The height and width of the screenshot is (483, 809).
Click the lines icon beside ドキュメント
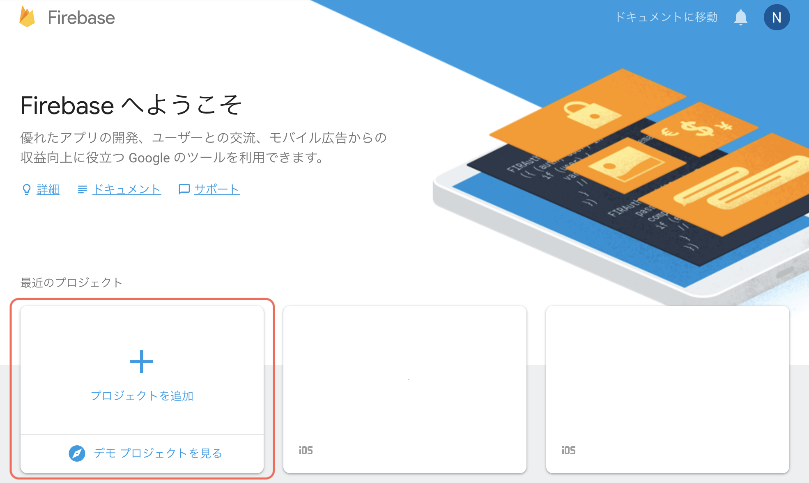(x=82, y=189)
